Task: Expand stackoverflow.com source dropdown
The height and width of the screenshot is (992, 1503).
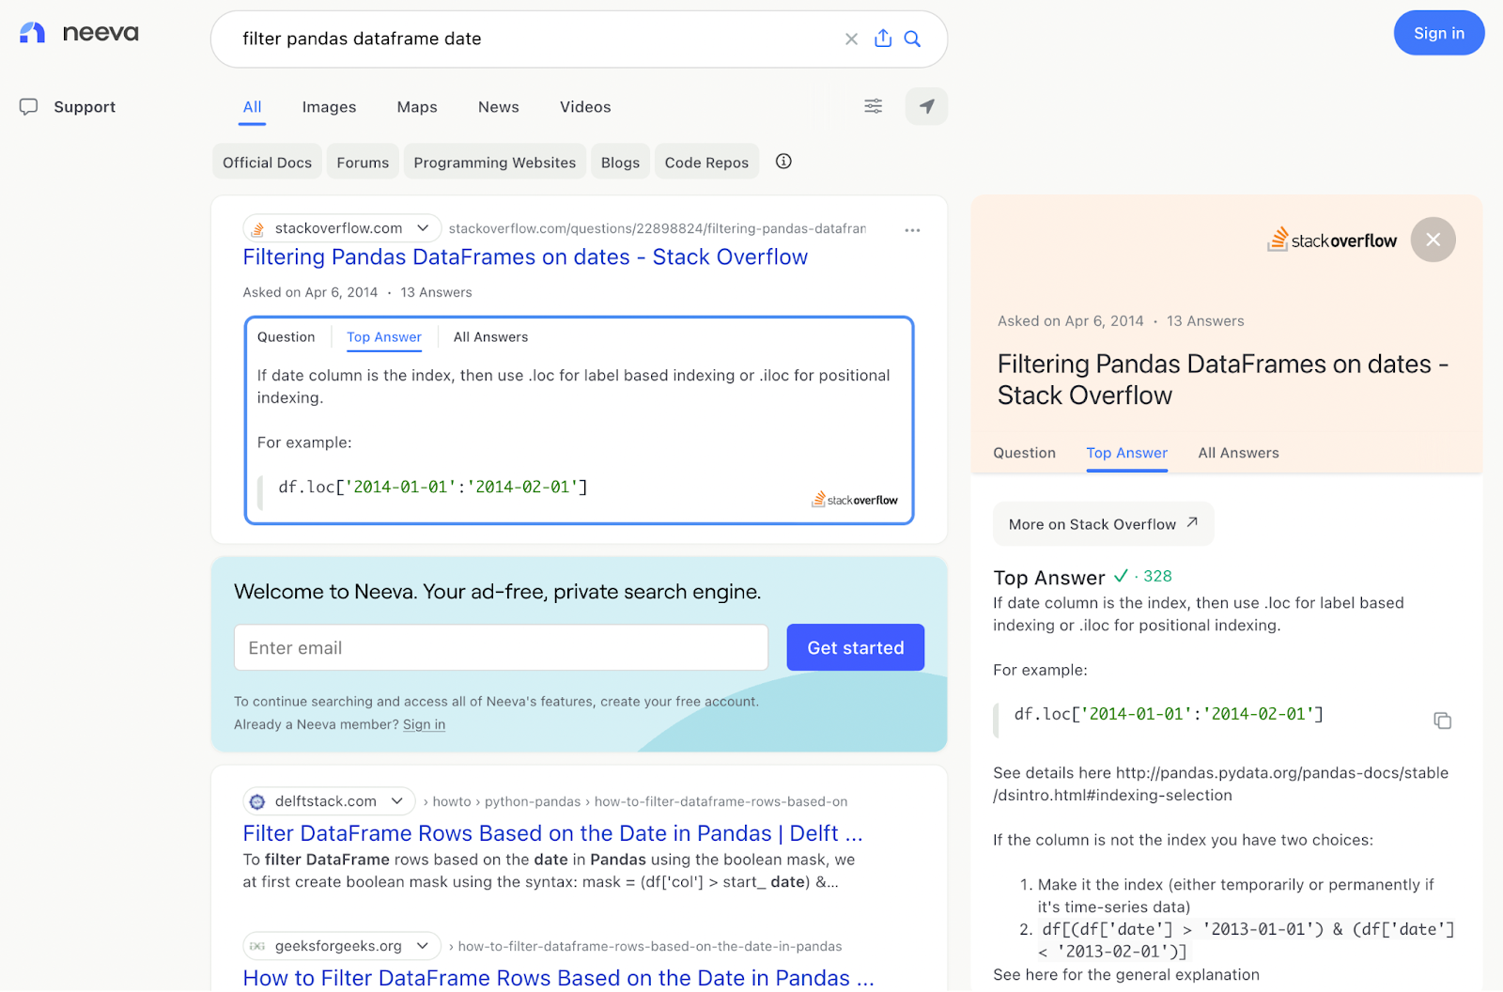Action: pyautogui.click(x=424, y=228)
